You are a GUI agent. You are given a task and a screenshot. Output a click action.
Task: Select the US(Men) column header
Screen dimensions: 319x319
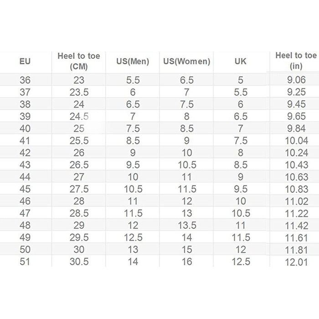pos(133,61)
